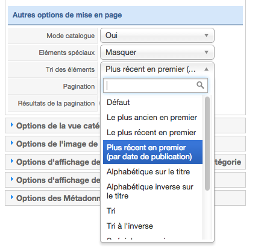Choose Le plus récent en premier
This screenshot has width=264, height=251.
click(152, 133)
